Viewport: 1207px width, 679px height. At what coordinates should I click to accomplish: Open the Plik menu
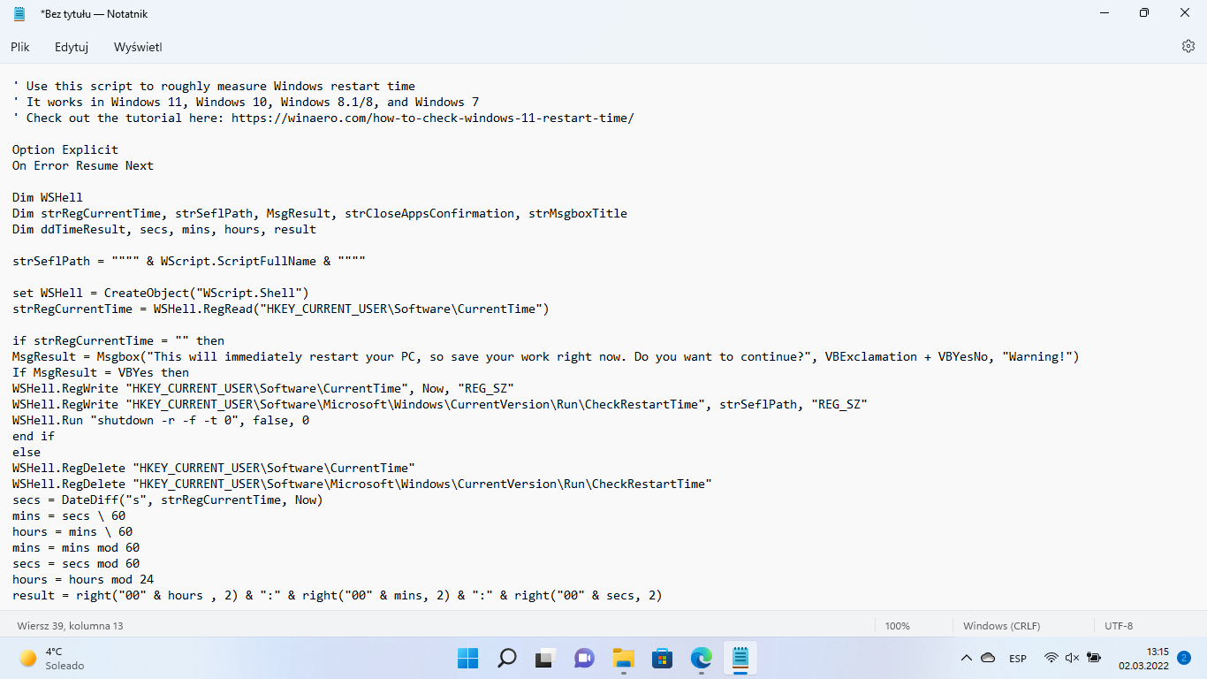tap(20, 47)
